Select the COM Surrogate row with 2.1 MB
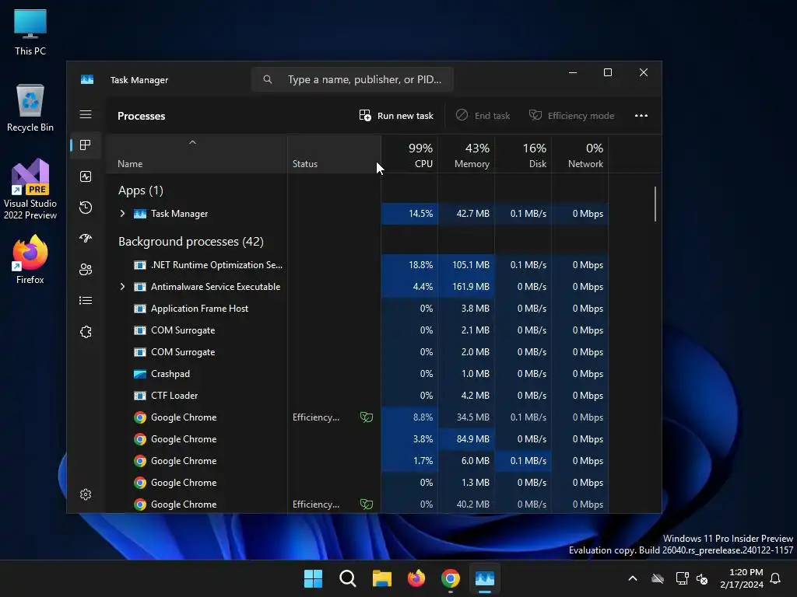The image size is (797, 597). tap(357, 330)
